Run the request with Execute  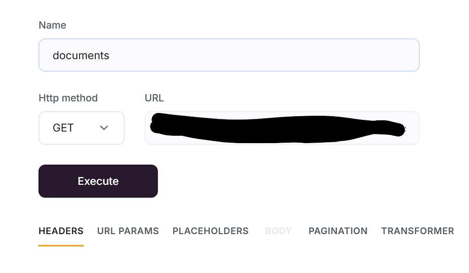click(x=98, y=181)
